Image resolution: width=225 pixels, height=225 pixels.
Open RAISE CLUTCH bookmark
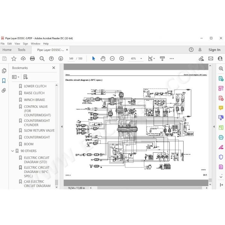(34, 93)
